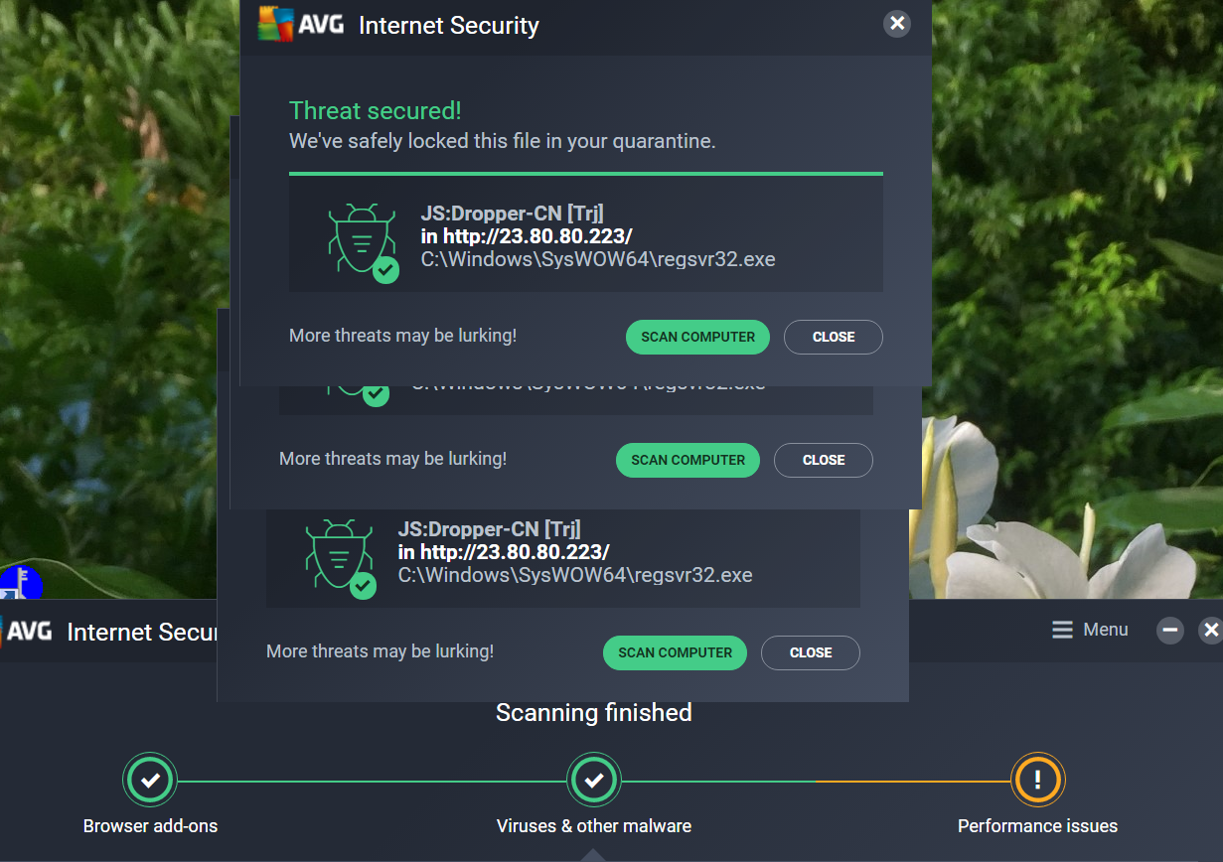Dismiss the notification with its X button
This screenshot has width=1223, height=862.
point(896,24)
